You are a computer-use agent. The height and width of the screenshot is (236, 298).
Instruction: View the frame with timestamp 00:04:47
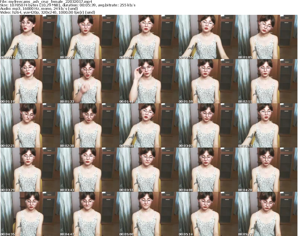[90, 214]
